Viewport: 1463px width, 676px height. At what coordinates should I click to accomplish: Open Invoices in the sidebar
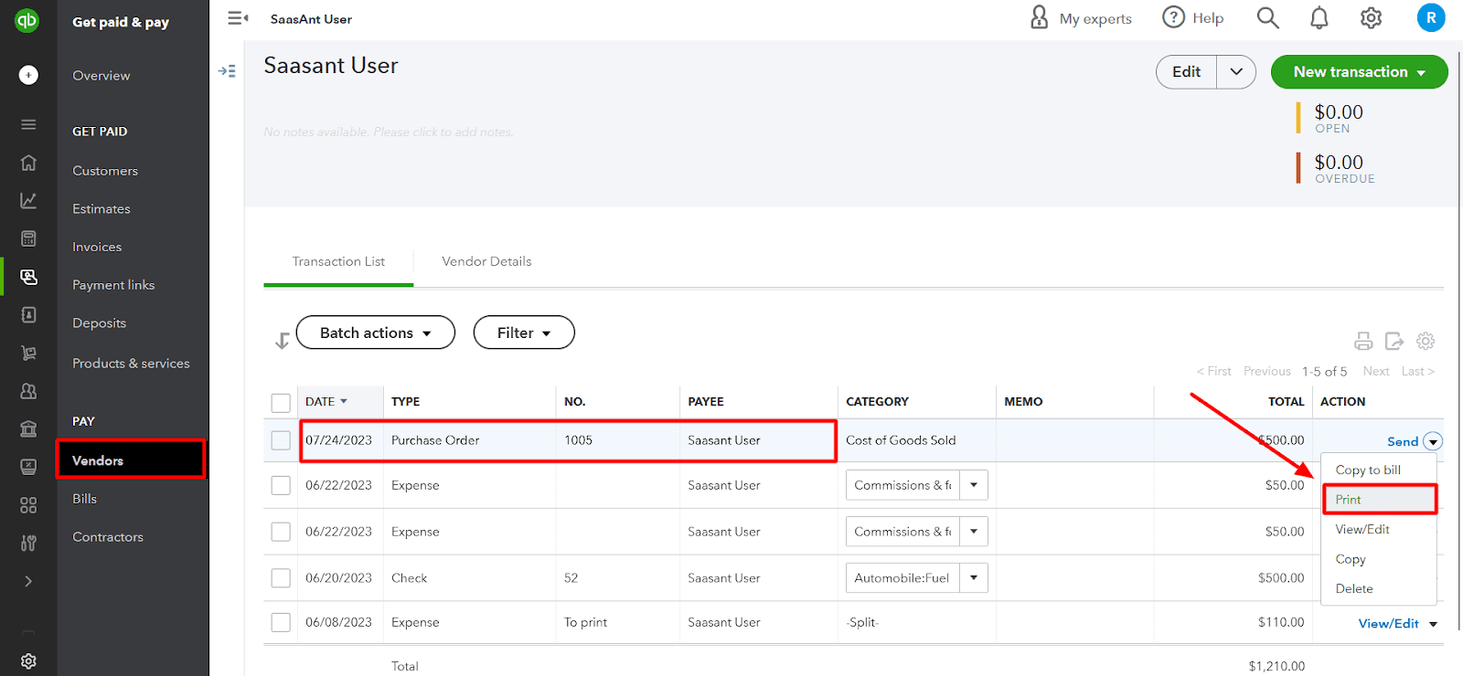coord(97,247)
